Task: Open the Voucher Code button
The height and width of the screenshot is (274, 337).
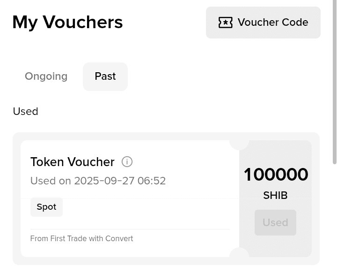Action: tap(263, 23)
